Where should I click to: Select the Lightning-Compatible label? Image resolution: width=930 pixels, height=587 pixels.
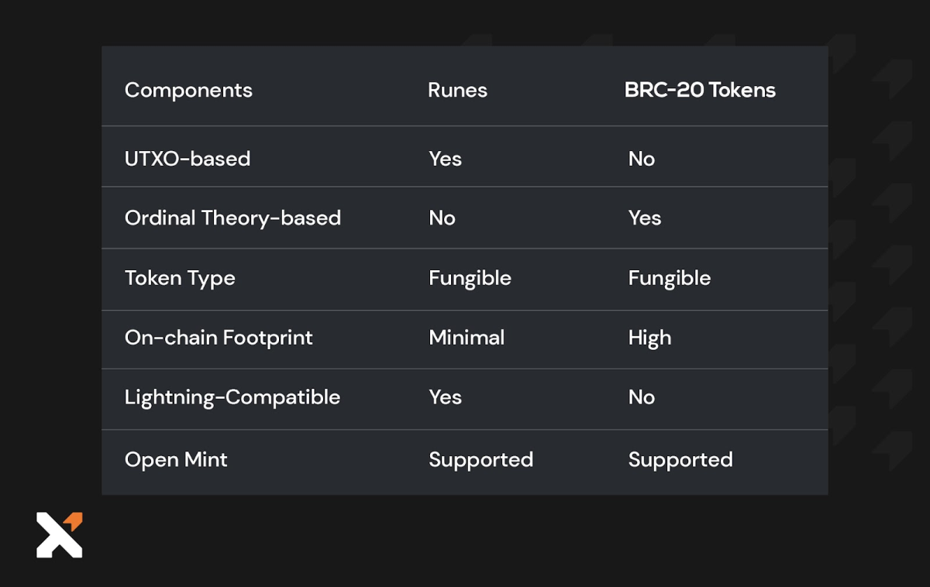click(232, 397)
